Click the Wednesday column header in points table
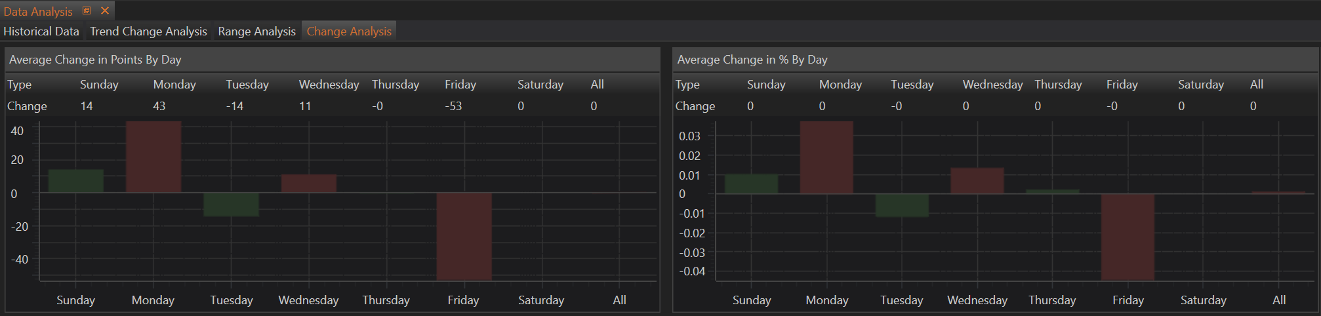This screenshot has height=316, width=1321. pyautogui.click(x=329, y=85)
